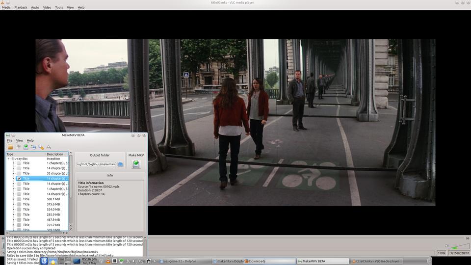Browse for output folder with folder icon
This screenshot has width=471, height=265.
tap(120, 164)
